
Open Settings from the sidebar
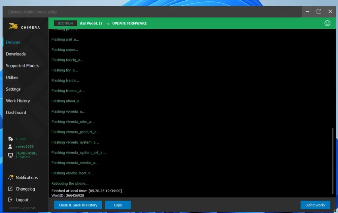[13, 89]
